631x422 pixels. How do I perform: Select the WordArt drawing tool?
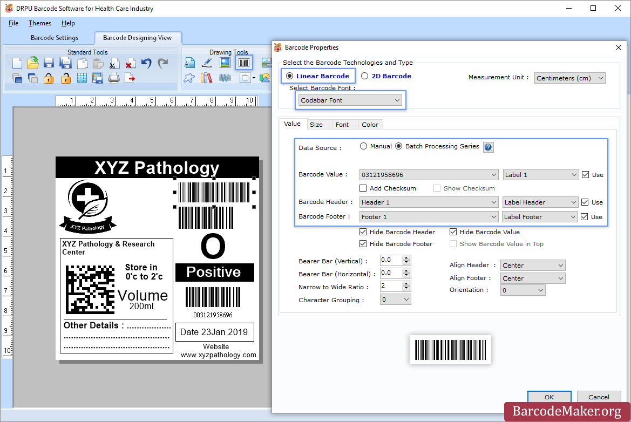tap(225, 78)
